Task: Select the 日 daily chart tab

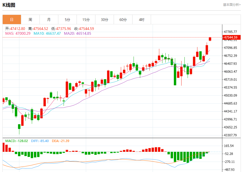Action: 12,20
